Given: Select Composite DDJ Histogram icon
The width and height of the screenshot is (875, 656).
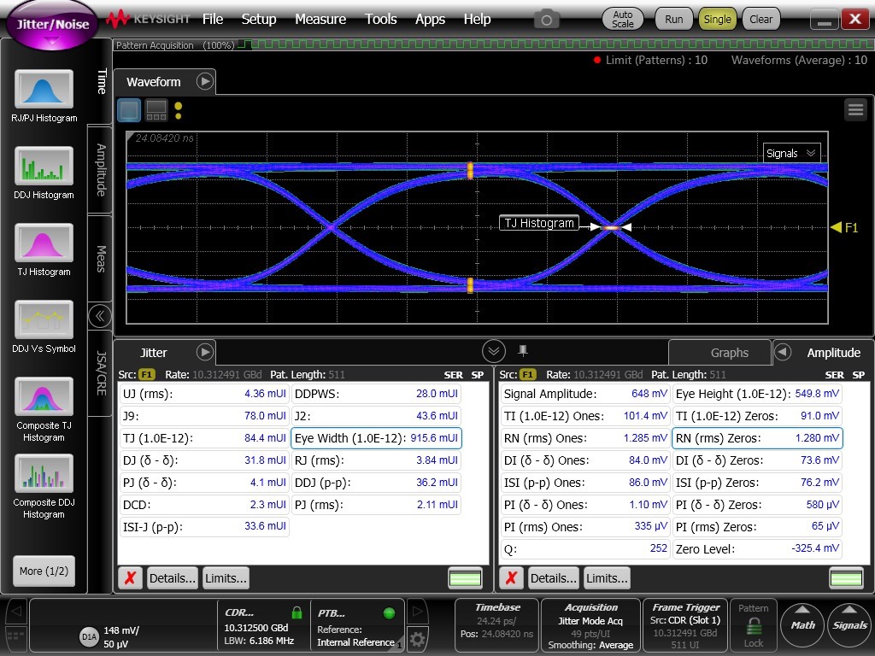Looking at the screenshot, I should click(x=44, y=474).
